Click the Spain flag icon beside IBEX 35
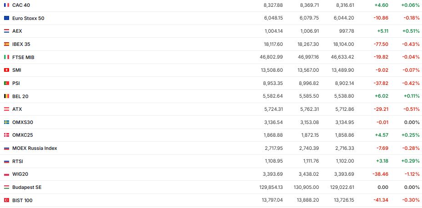The width and height of the screenshot is (422, 208). click(6, 44)
